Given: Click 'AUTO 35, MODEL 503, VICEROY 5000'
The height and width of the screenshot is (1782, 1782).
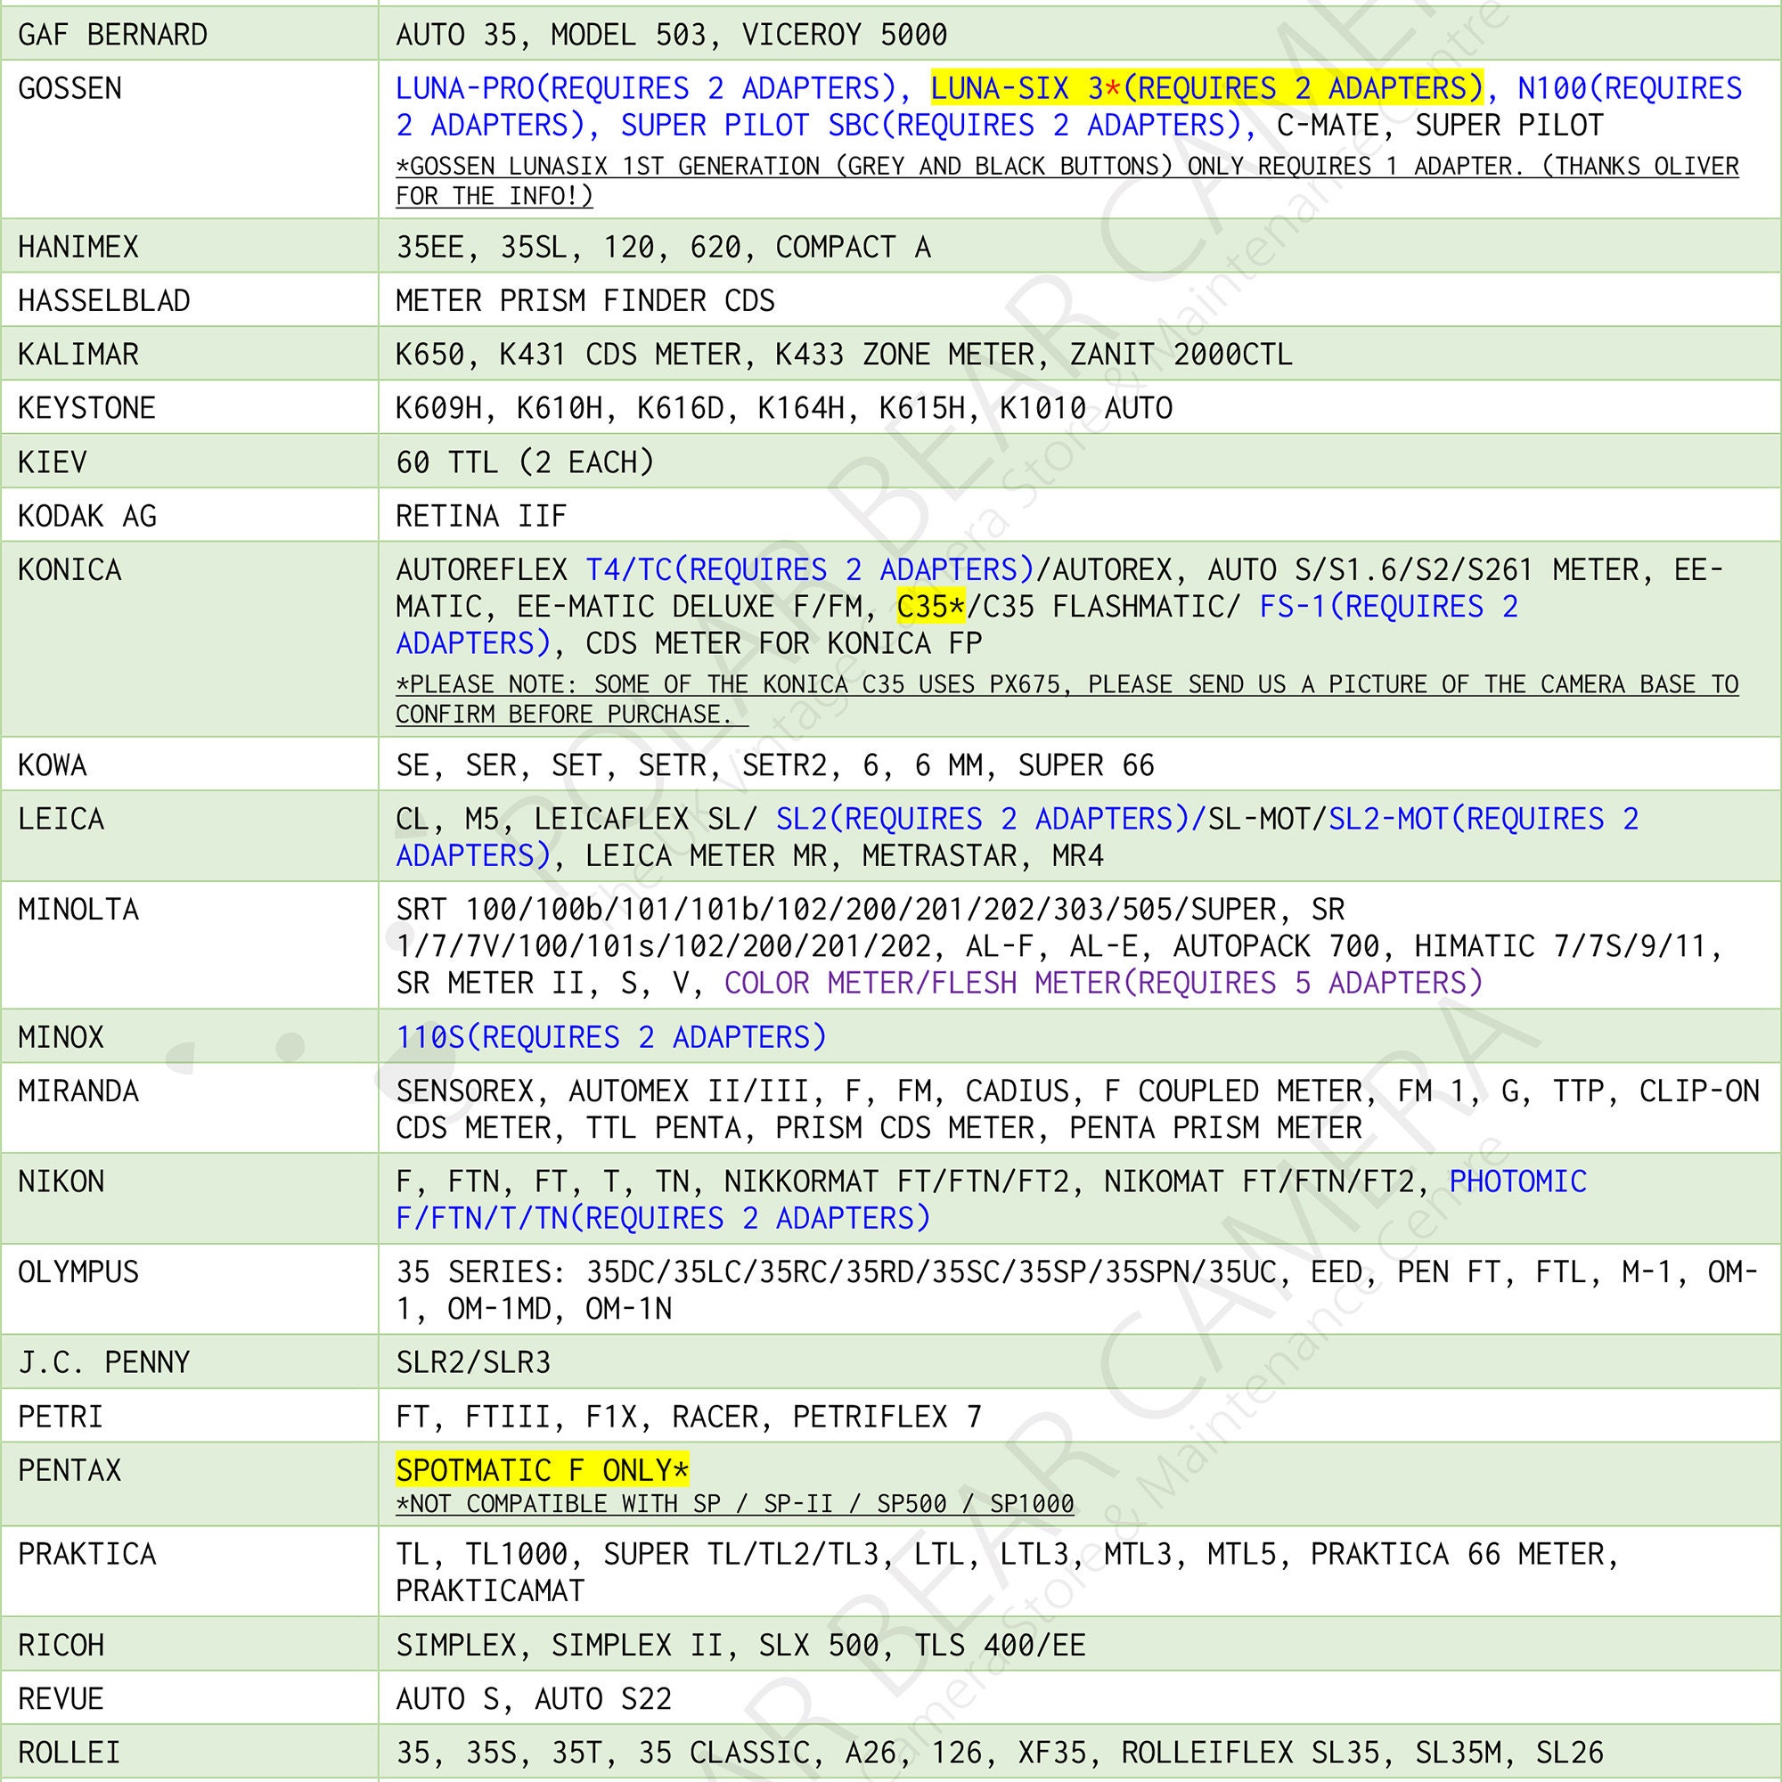Looking at the screenshot, I should [672, 35].
